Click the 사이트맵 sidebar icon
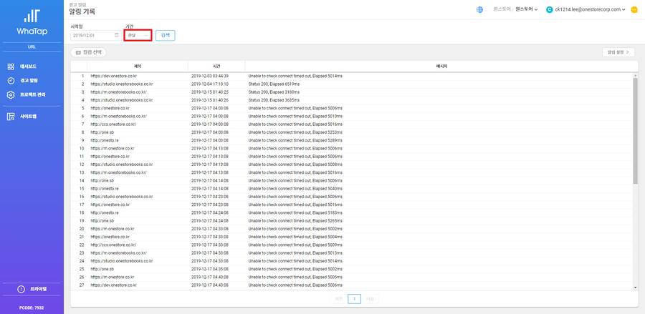The width and height of the screenshot is (645, 314). pos(11,116)
